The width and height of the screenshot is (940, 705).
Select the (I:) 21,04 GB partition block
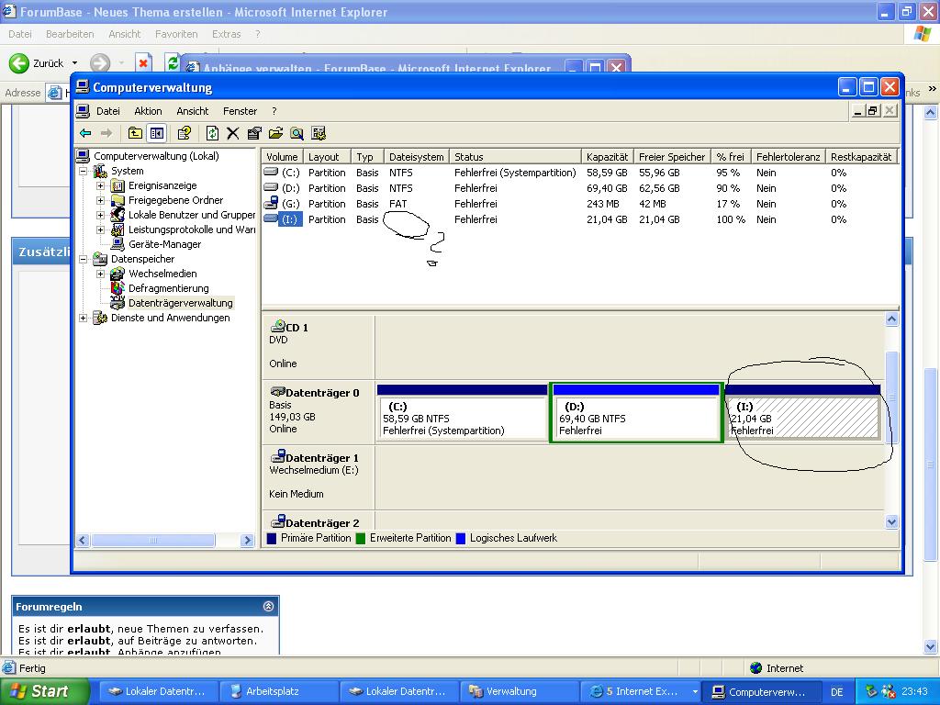[802, 413]
